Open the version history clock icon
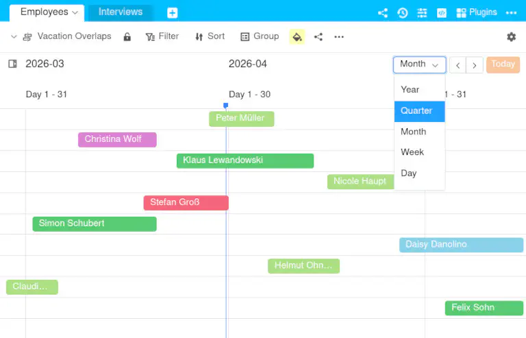526x338 pixels. coord(403,12)
